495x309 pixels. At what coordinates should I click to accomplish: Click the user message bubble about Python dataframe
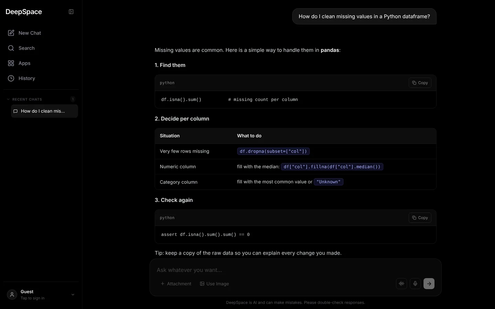click(x=364, y=16)
